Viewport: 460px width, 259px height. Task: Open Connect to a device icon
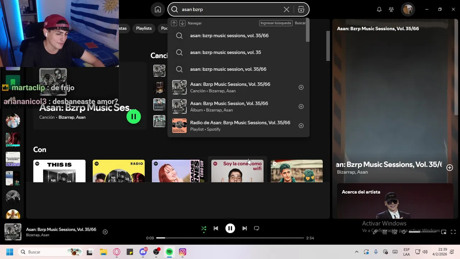tap(394, 232)
